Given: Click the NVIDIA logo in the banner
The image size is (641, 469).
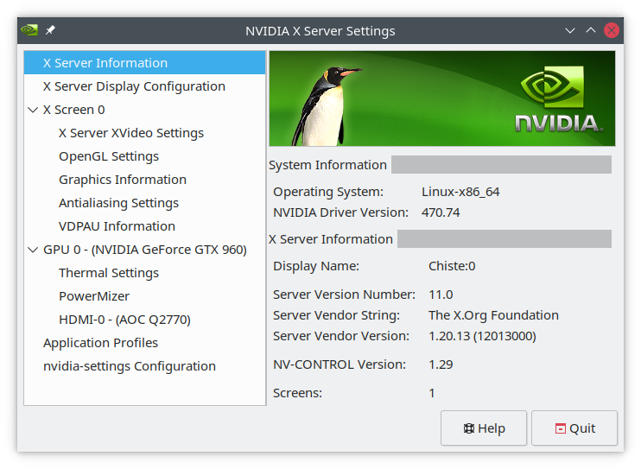Looking at the screenshot, I should (558, 99).
